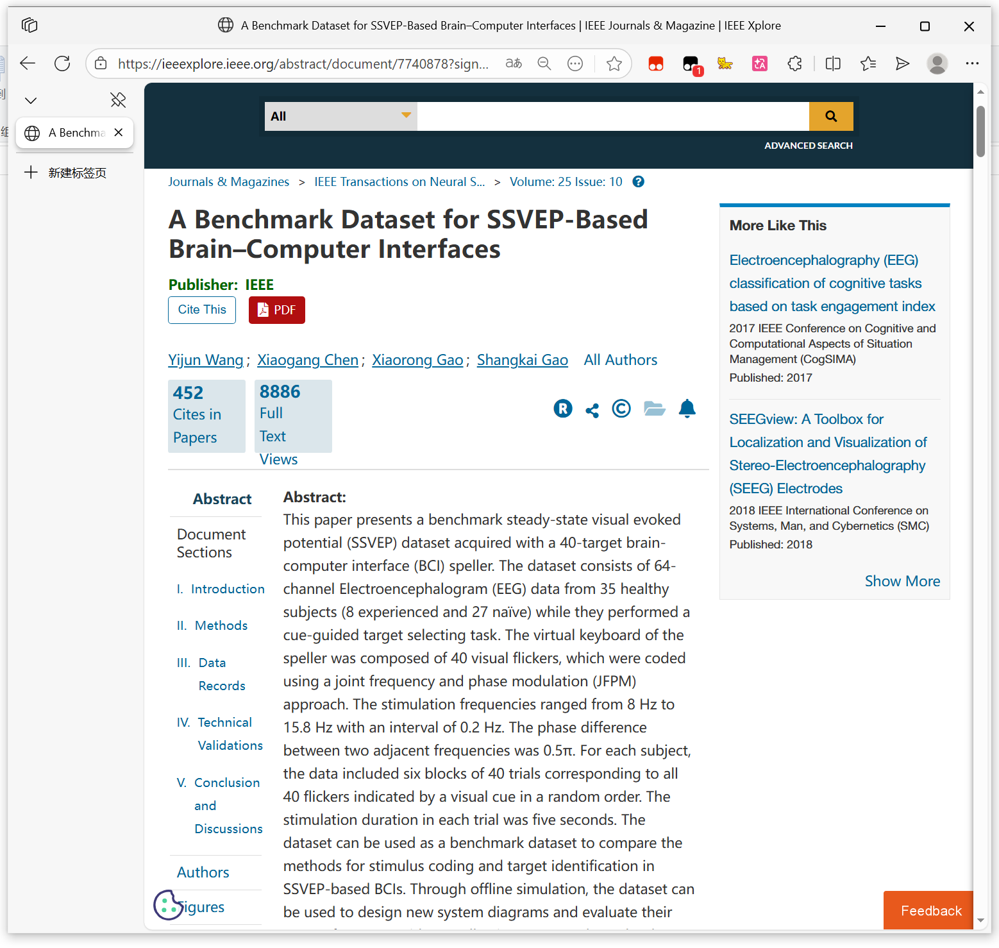
Task: Open the SEEGview toolbox related paper
Action: click(828, 454)
